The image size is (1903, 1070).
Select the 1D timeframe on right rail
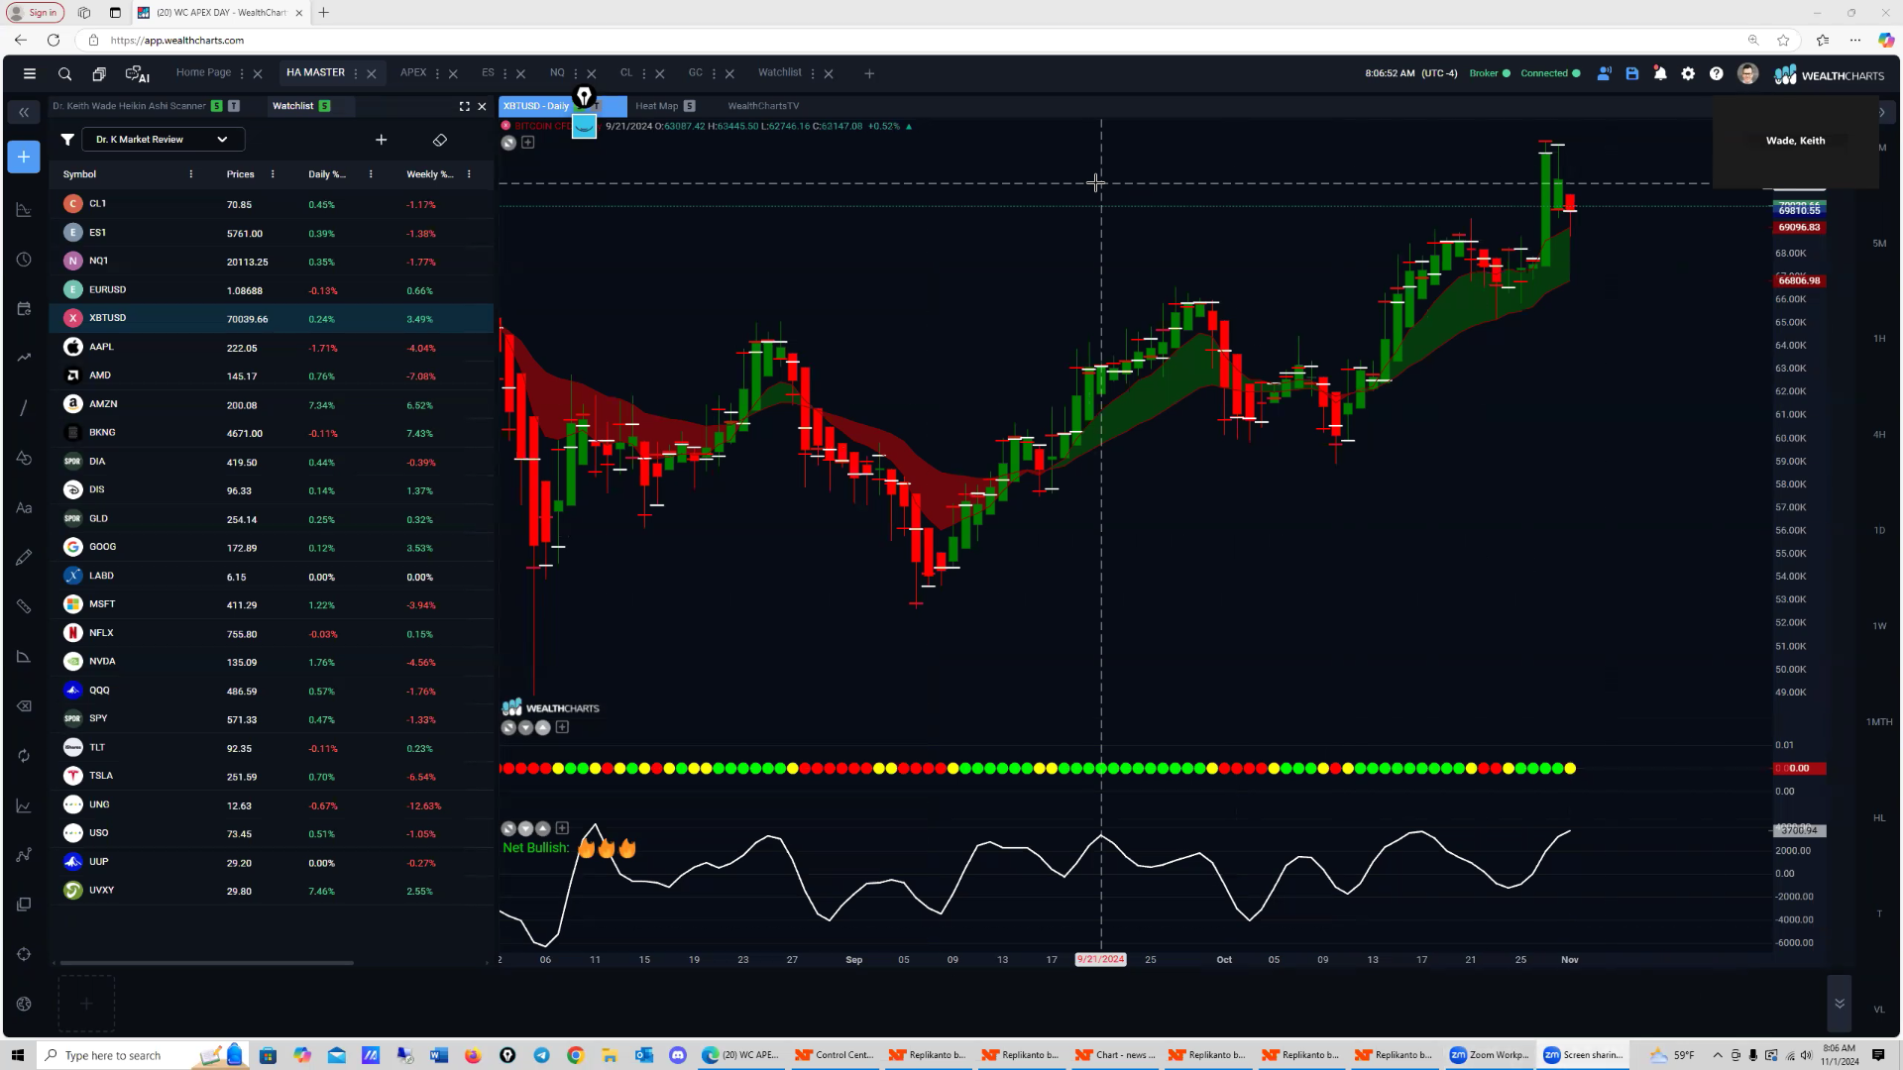coord(1879,530)
